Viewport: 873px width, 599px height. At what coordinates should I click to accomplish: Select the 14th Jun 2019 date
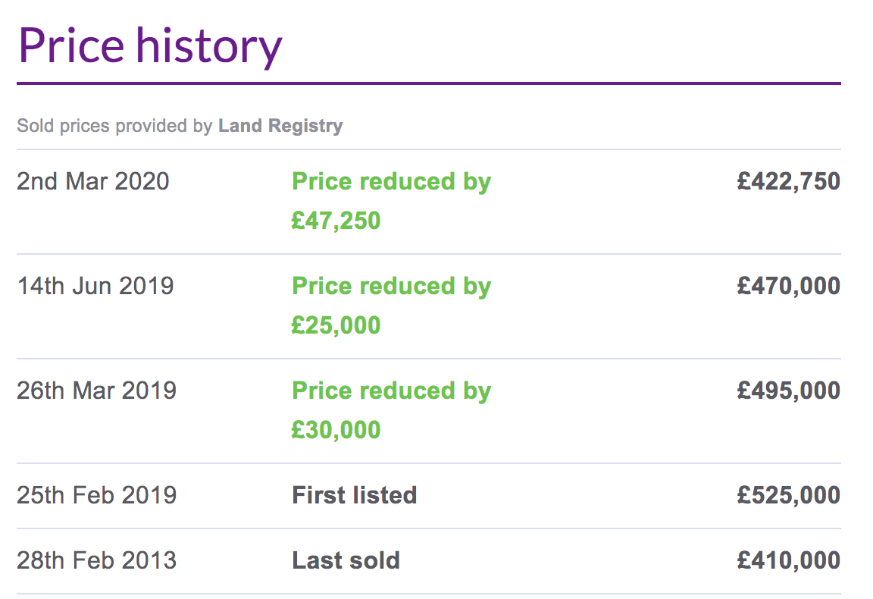click(95, 287)
